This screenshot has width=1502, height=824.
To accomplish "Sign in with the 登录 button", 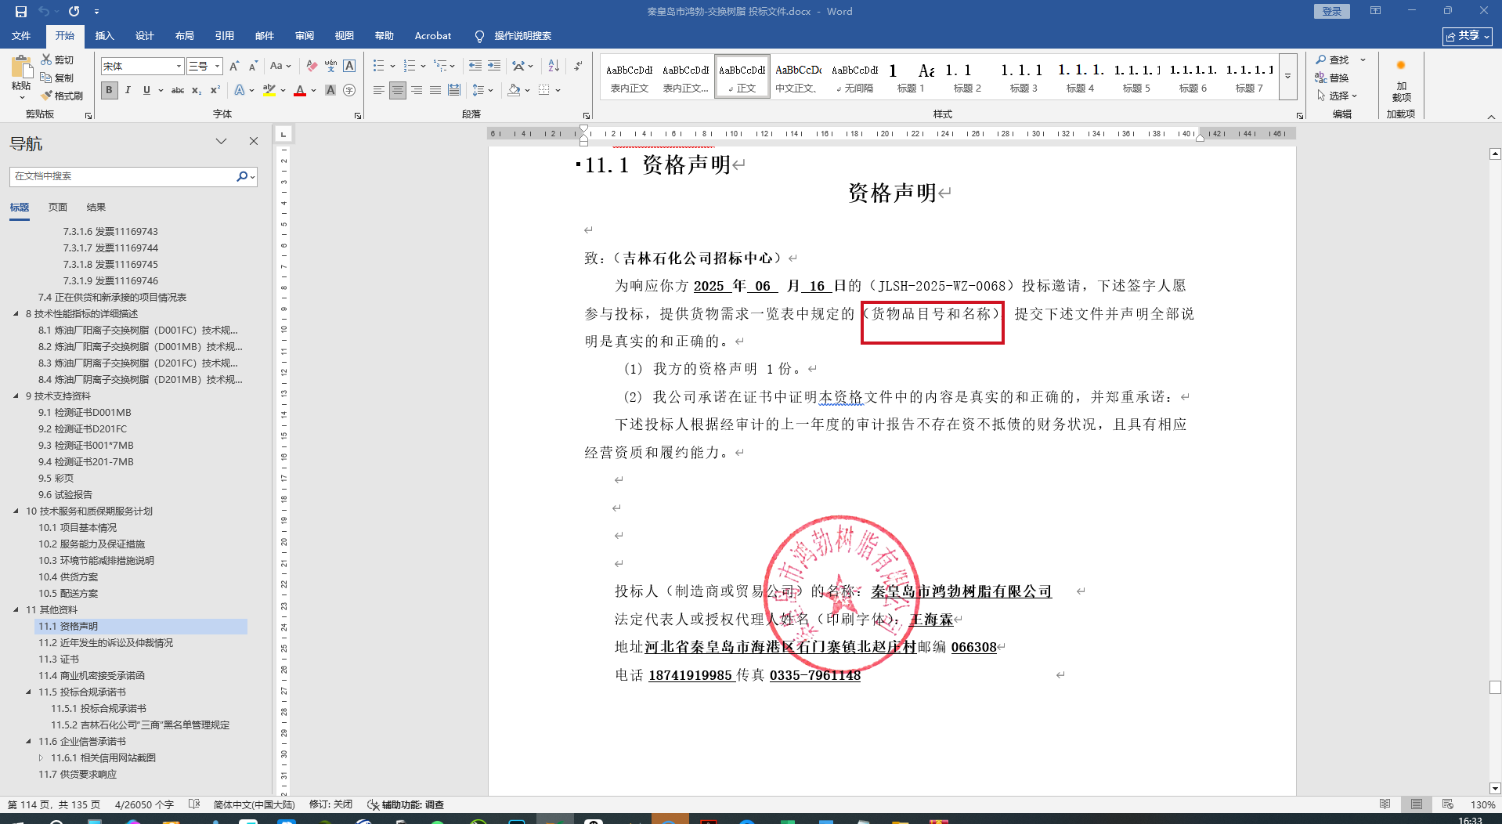I will pyautogui.click(x=1332, y=12).
